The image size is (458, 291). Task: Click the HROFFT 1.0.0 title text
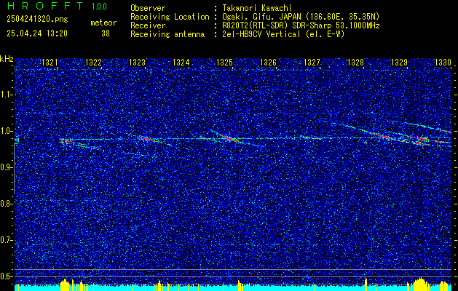tap(58, 6)
